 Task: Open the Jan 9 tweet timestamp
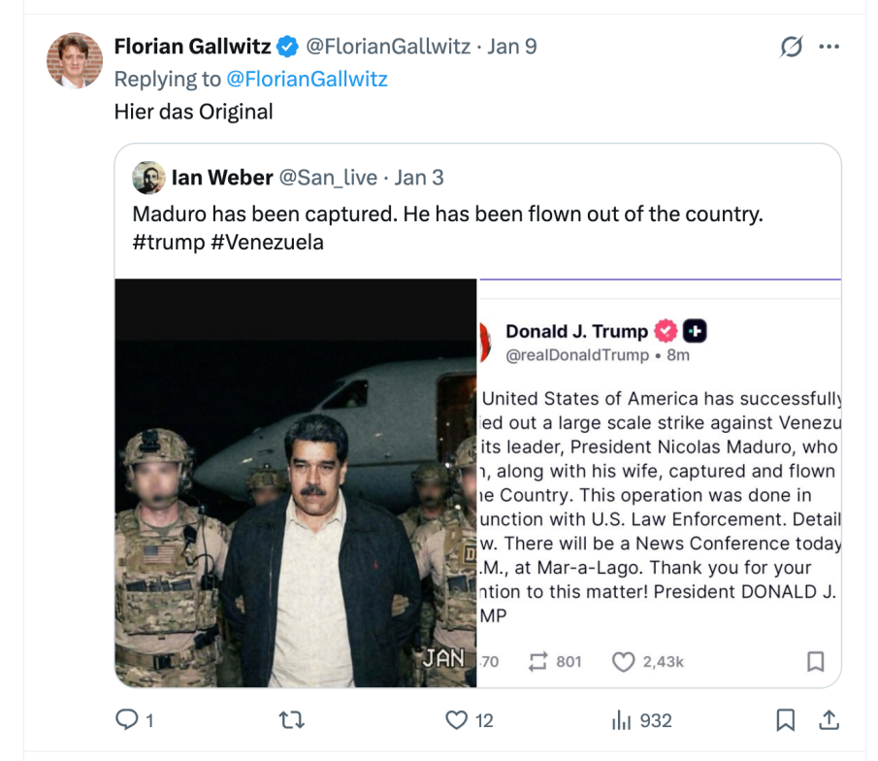[511, 47]
